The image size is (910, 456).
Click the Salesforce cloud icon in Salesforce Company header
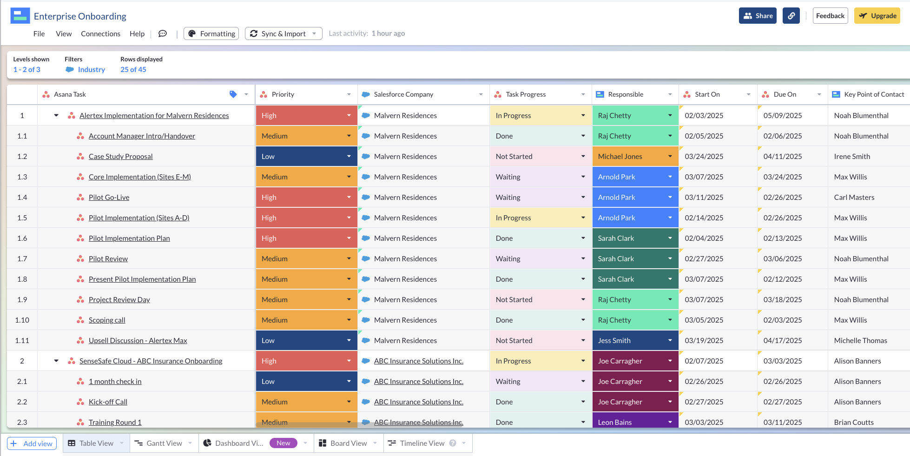pyautogui.click(x=366, y=94)
